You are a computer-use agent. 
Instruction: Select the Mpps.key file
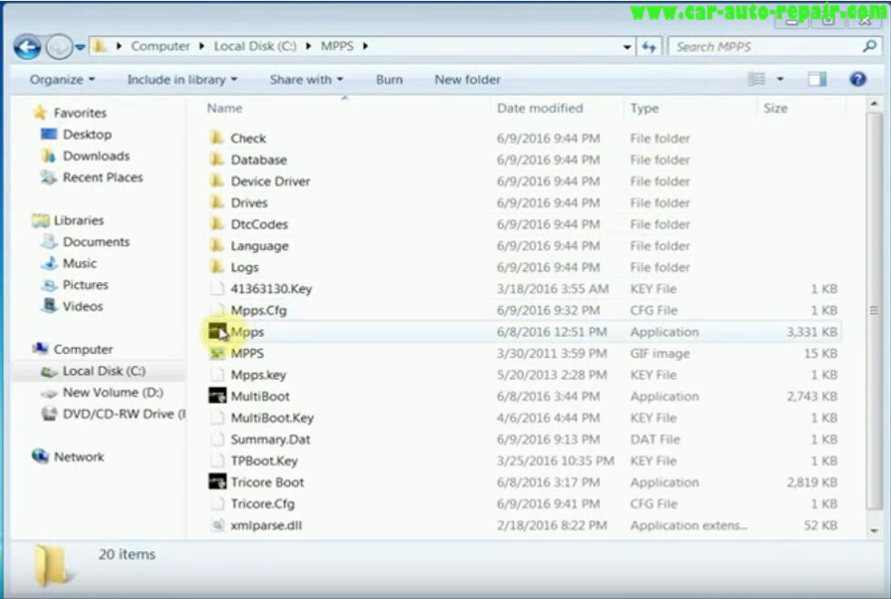pos(258,375)
